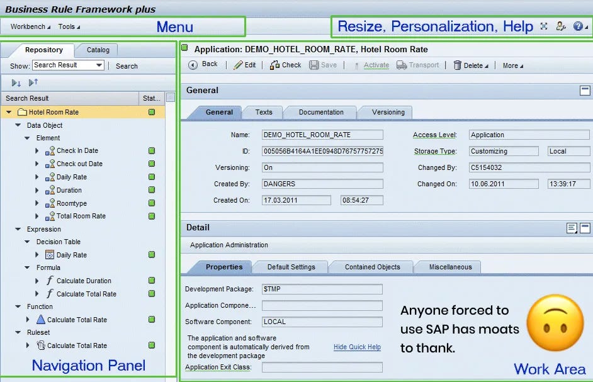Click the Search link in navigation panel

pyautogui.click(x=127, y=66)
